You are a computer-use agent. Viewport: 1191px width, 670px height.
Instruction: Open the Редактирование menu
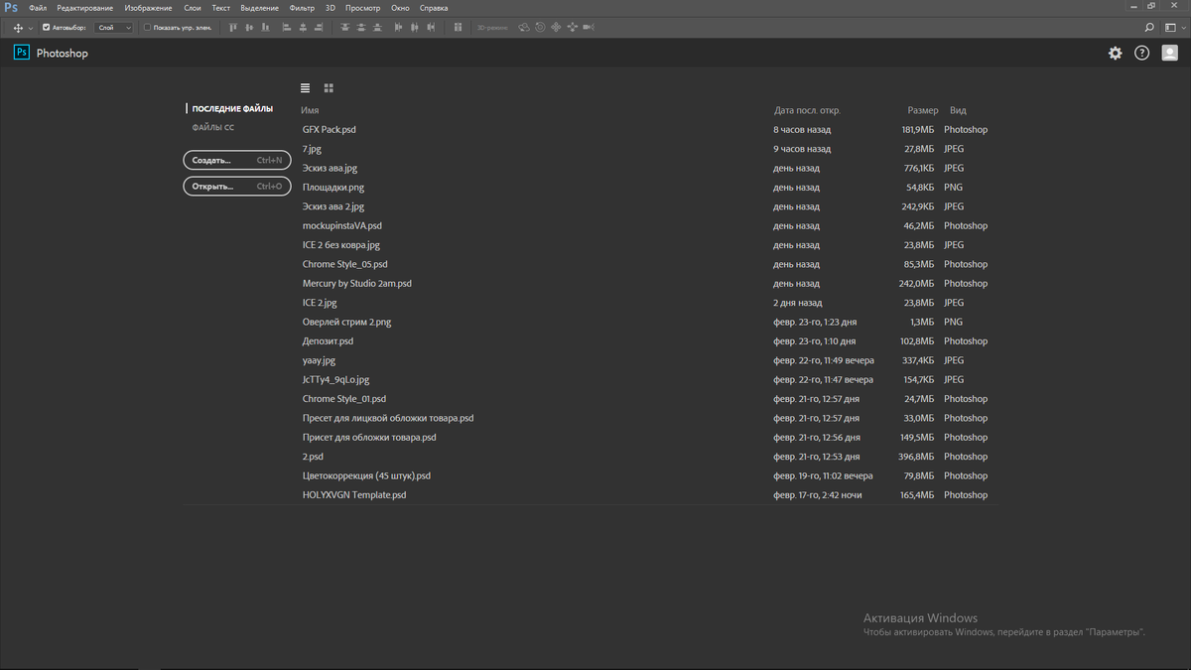click(x=84, y=7)
